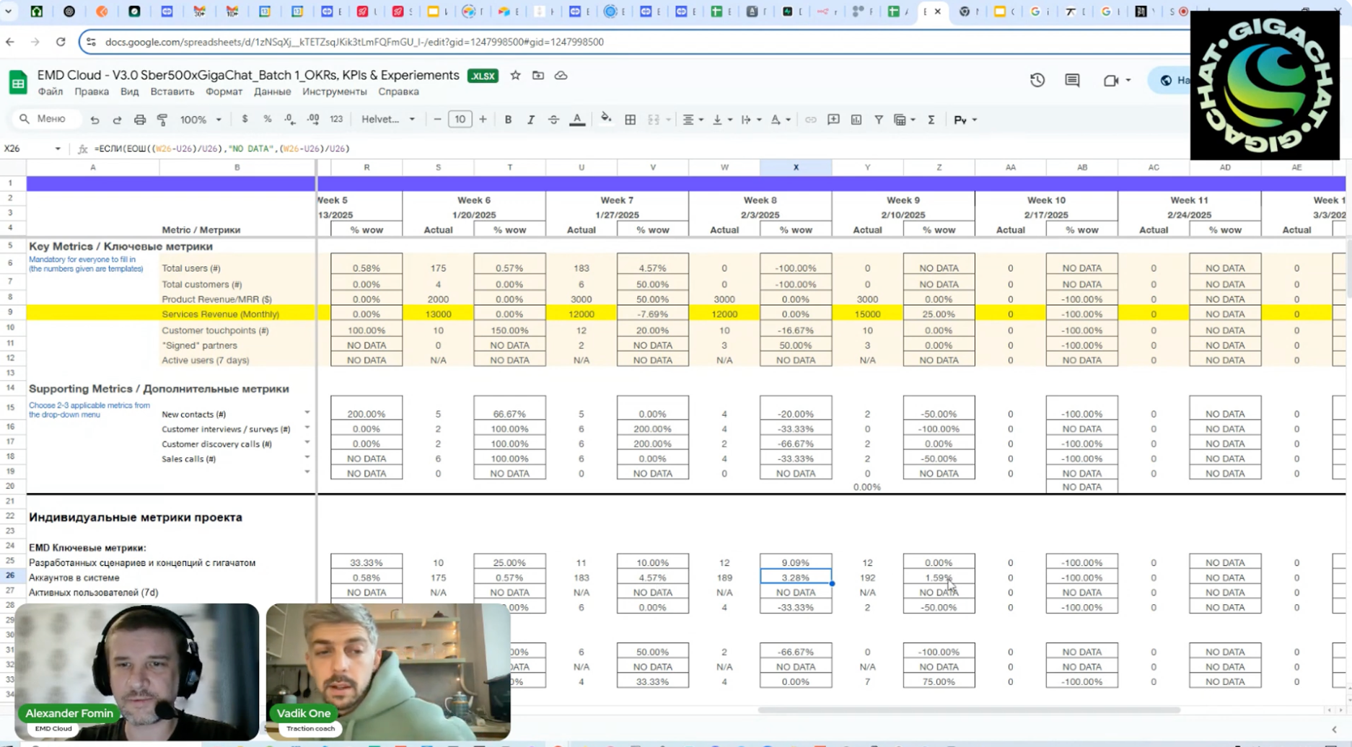The image size is (1352, 747).
Task: Open zoom level dropdown
Action: point(200,120)
